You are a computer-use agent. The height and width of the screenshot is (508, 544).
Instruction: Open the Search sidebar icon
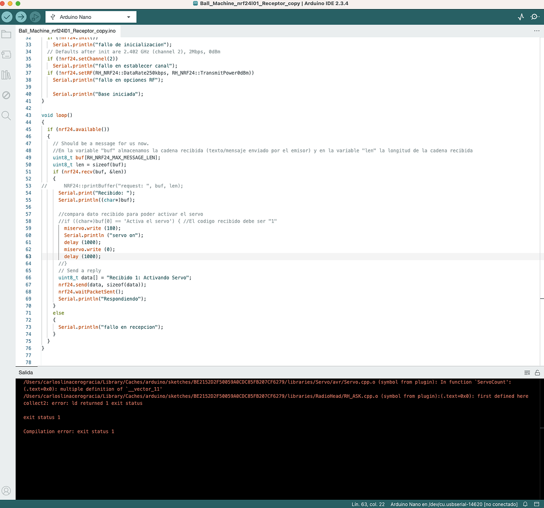pos(7,115)
